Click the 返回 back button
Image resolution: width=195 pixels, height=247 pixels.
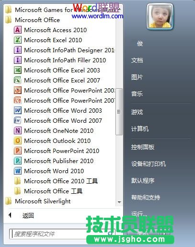(21, 215)
